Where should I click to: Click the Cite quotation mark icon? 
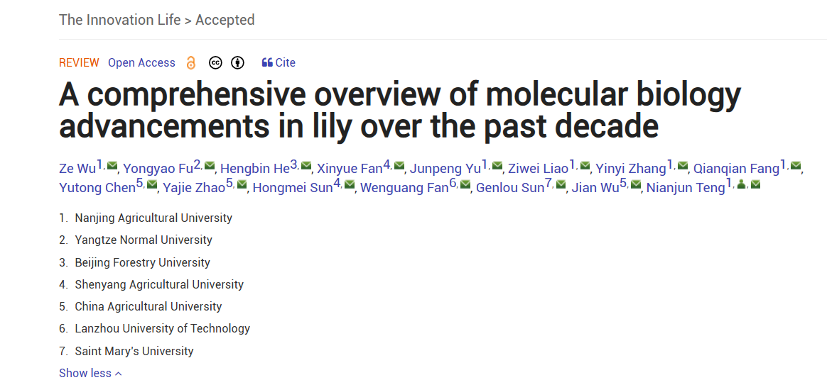coord(267,62)
